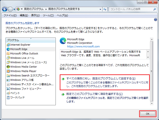This screenshot has height=120, width=159.
Task: Click the Windows Media Player icon
Action: (8, 71)
